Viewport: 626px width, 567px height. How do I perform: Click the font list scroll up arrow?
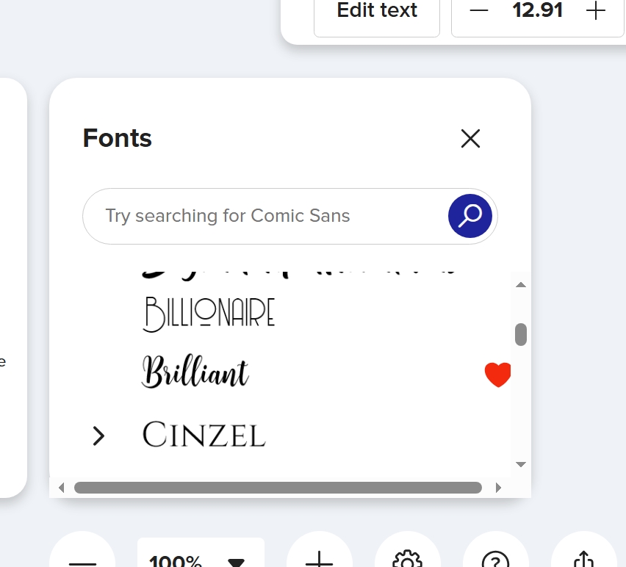click(521, 284)
